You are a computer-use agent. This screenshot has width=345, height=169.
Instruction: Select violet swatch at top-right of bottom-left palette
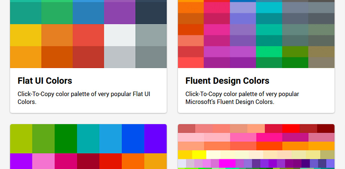(155, 139)
